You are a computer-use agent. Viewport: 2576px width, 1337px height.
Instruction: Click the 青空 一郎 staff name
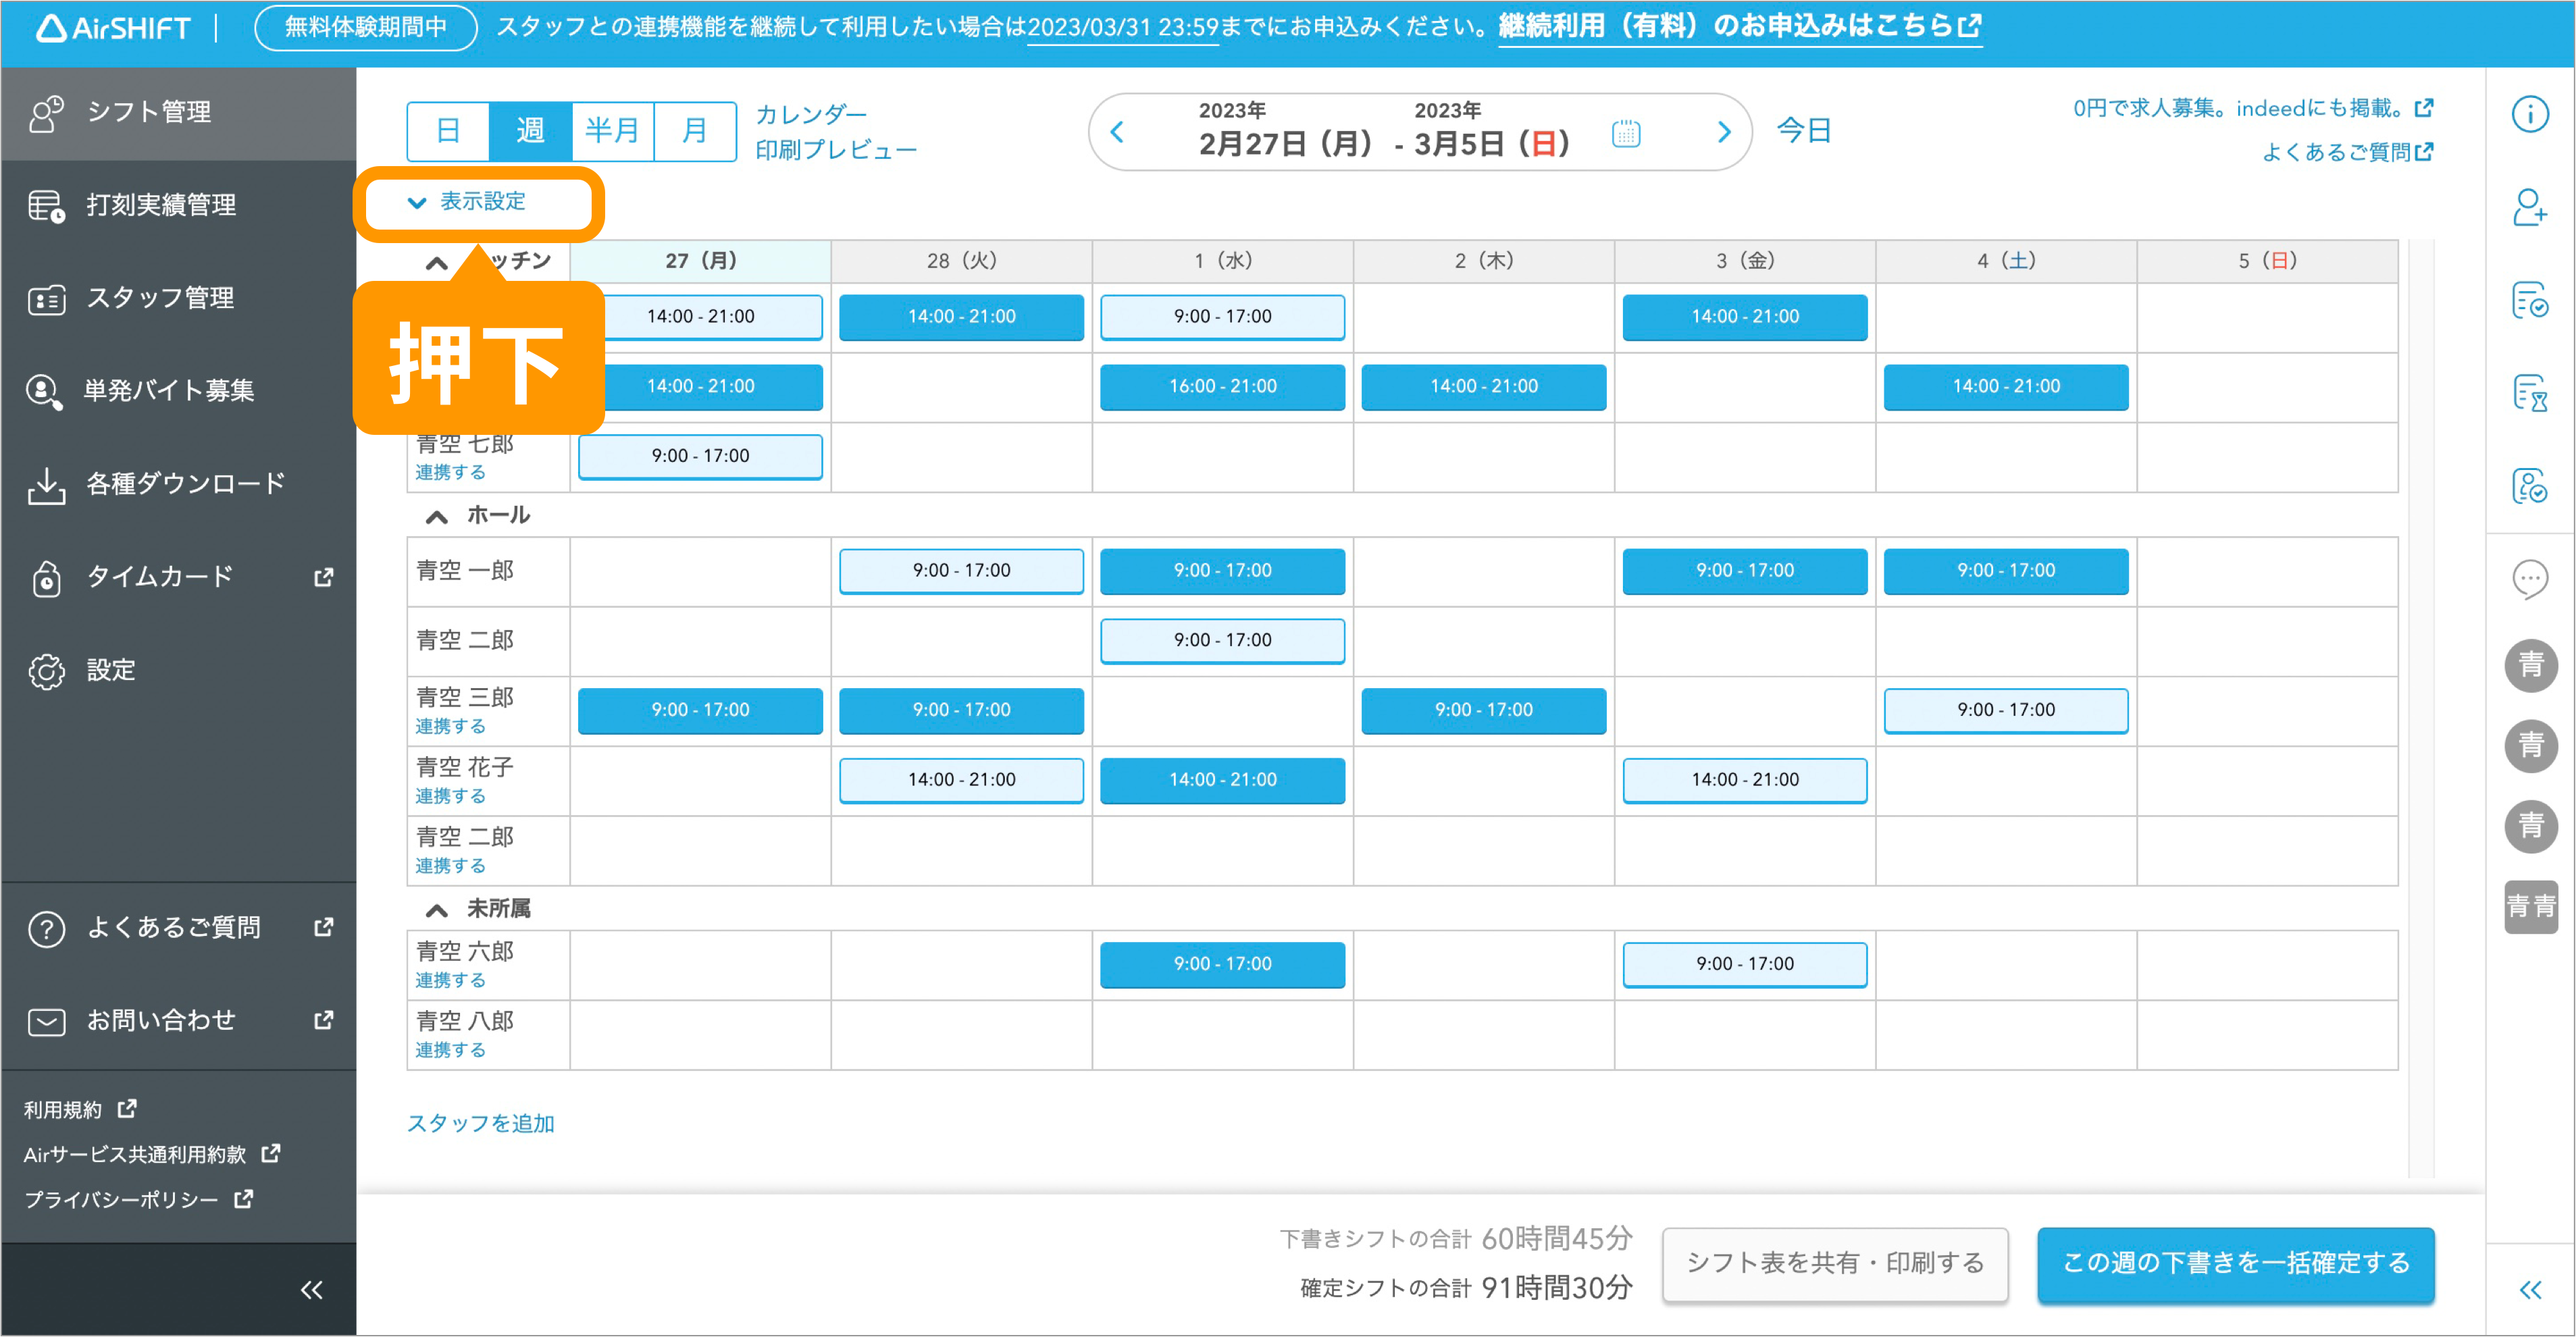[465, 571]
